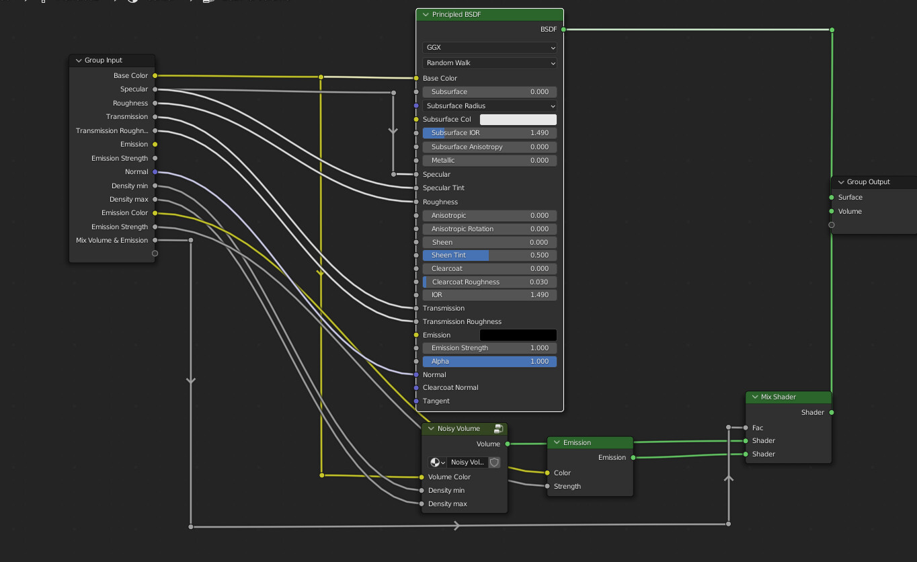Click the Subsurface Anisotropy slider
This screenshot has height=562, width=917.
(x=490, y=147)
